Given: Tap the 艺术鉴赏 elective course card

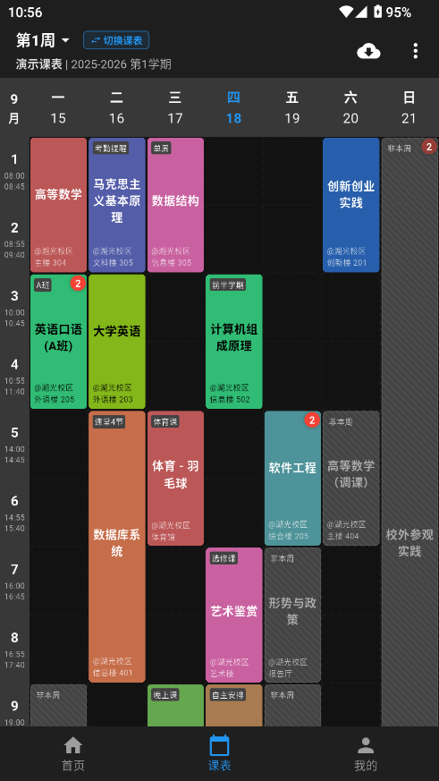Looking at the screenshot, I should point(234,615).
